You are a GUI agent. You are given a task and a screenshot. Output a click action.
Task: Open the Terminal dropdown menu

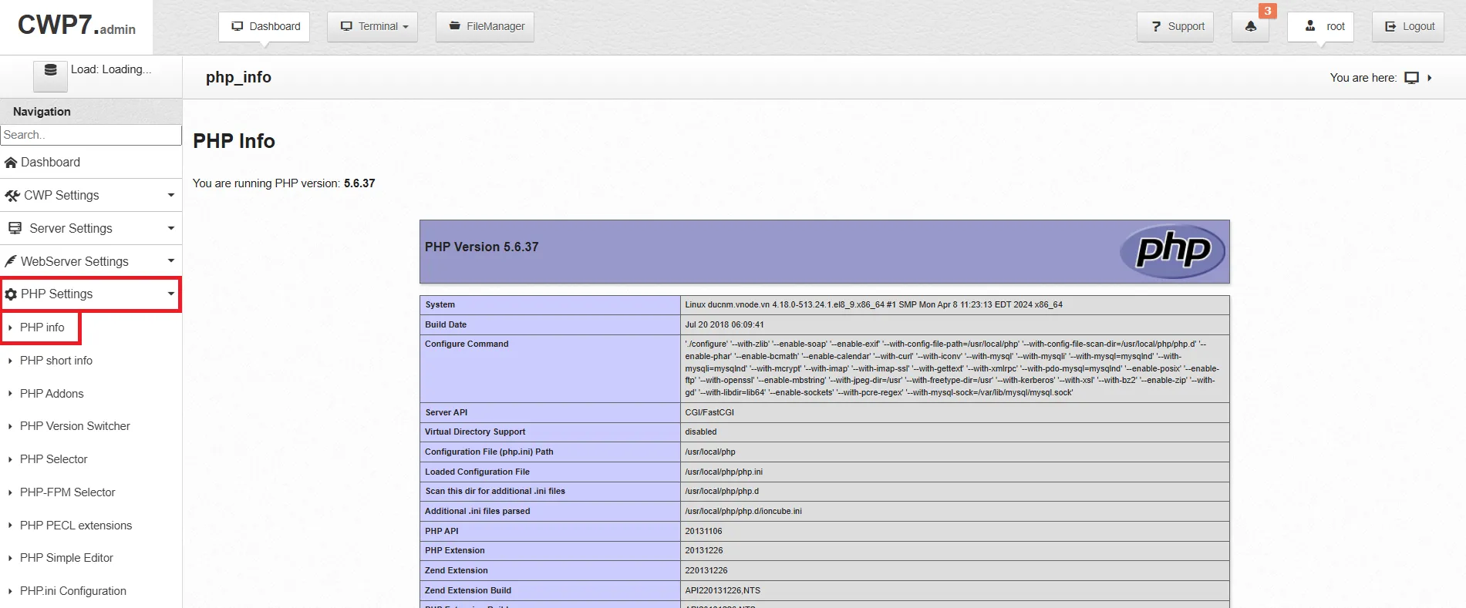click(372, 26)
